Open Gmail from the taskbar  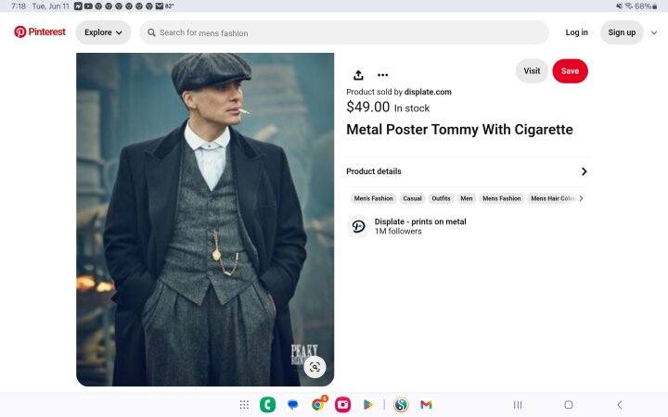[426, 405]
